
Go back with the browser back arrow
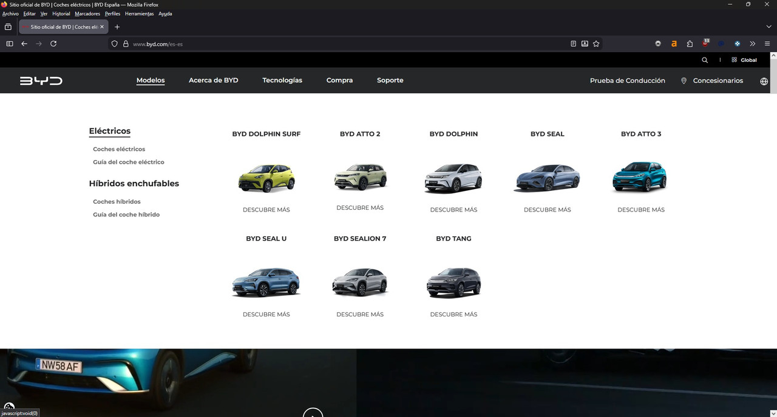click(24, 44)
